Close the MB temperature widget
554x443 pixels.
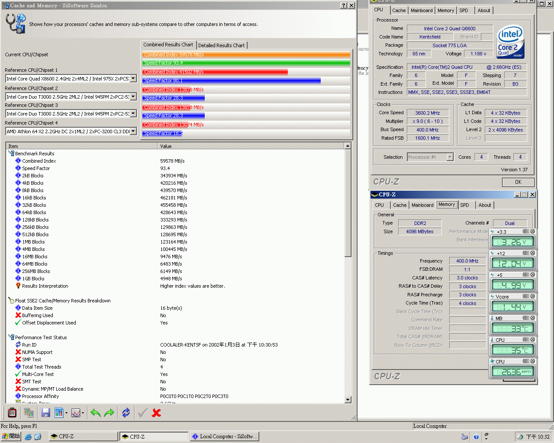[533, 318]
